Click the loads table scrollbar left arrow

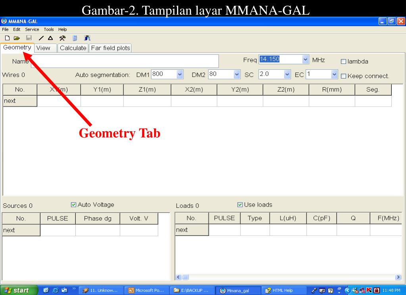click(178, 277)
